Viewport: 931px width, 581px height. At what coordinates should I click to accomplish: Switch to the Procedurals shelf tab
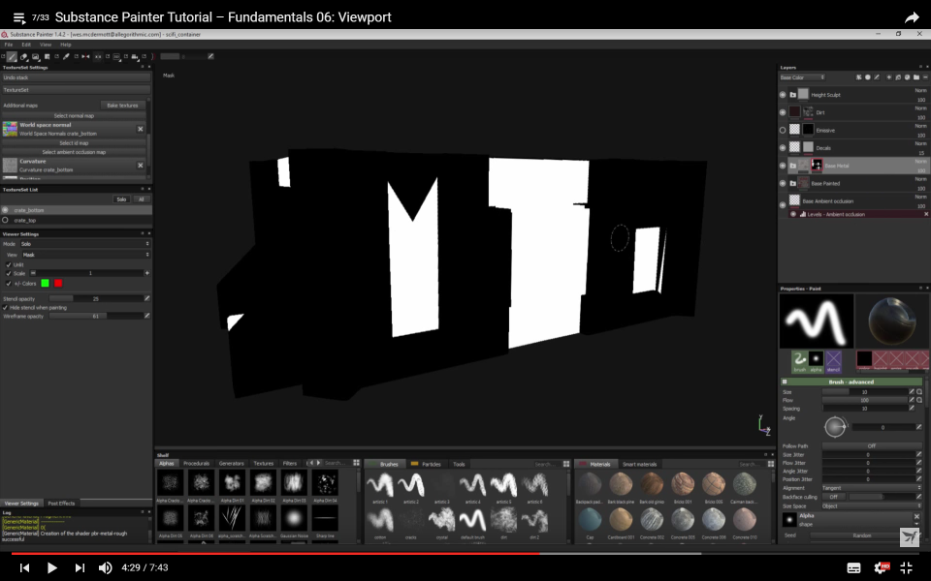pyautogui.click(x=196, y=464)
